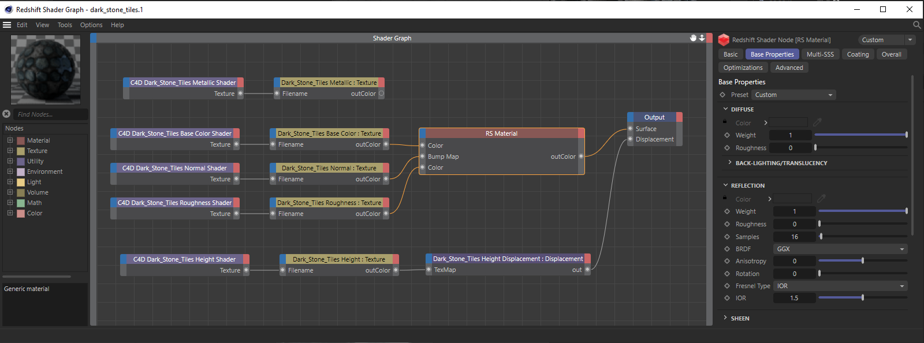The image size is (924, 343).
Task: Click the Find Nodes search field
Action: pyautogui.click(x=51, y=114)
